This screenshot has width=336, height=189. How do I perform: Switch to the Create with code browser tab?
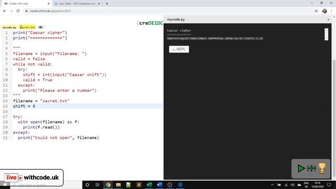click(26, 4)
